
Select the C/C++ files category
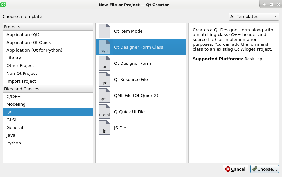point(48,96)
